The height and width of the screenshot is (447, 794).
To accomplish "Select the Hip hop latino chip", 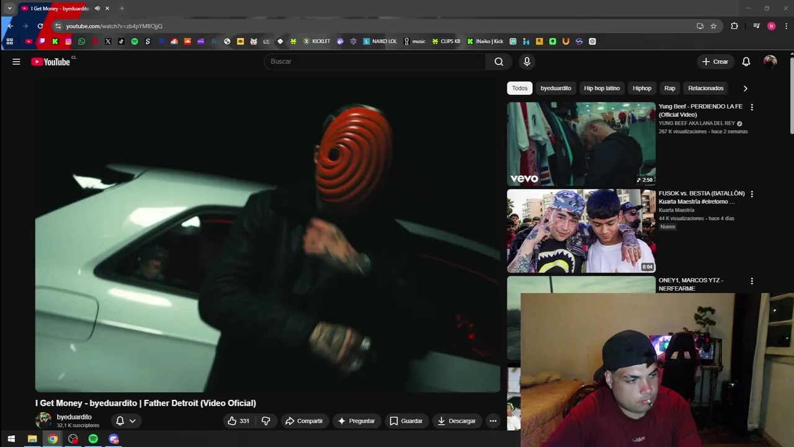I will 602,88.
